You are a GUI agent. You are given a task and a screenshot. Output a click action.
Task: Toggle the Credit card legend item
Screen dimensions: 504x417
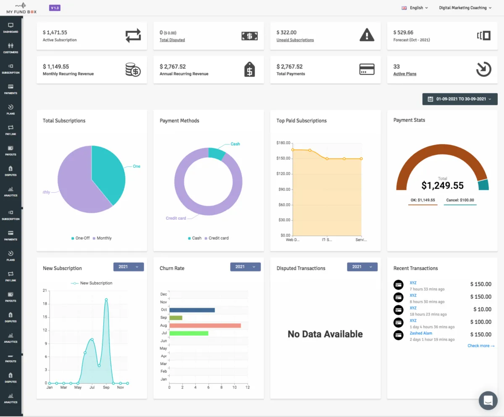point(216,238)
